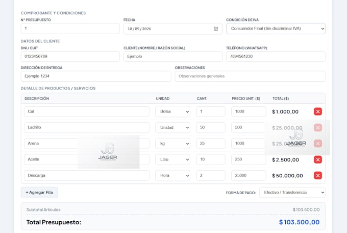Edit quantity 1 for Cal
347x233 pixels.
click(210, 111)
